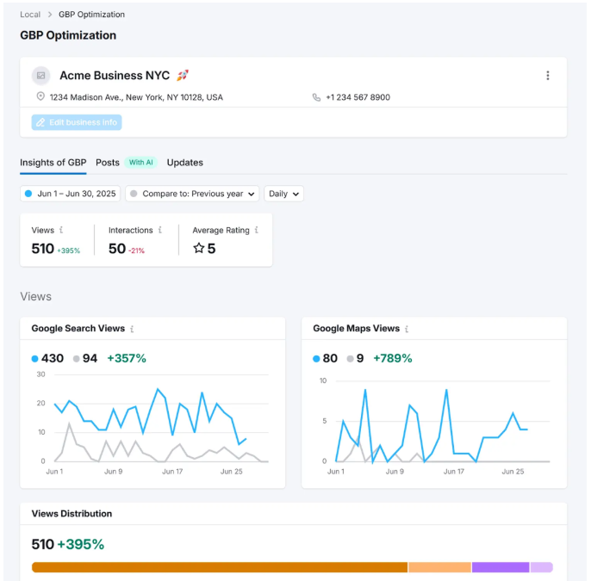Go to Local breadcrumb link
The image size is (591, 581).
[30, 15]
